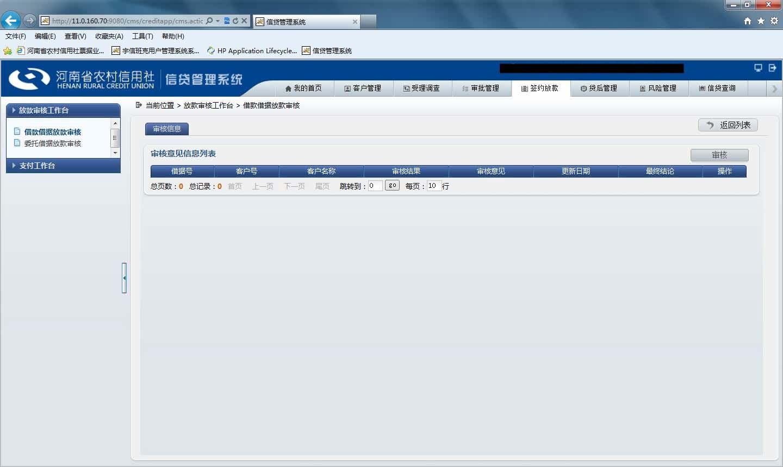Select the 签约放款 tab

pyautogui.click(x=540, y=88)
